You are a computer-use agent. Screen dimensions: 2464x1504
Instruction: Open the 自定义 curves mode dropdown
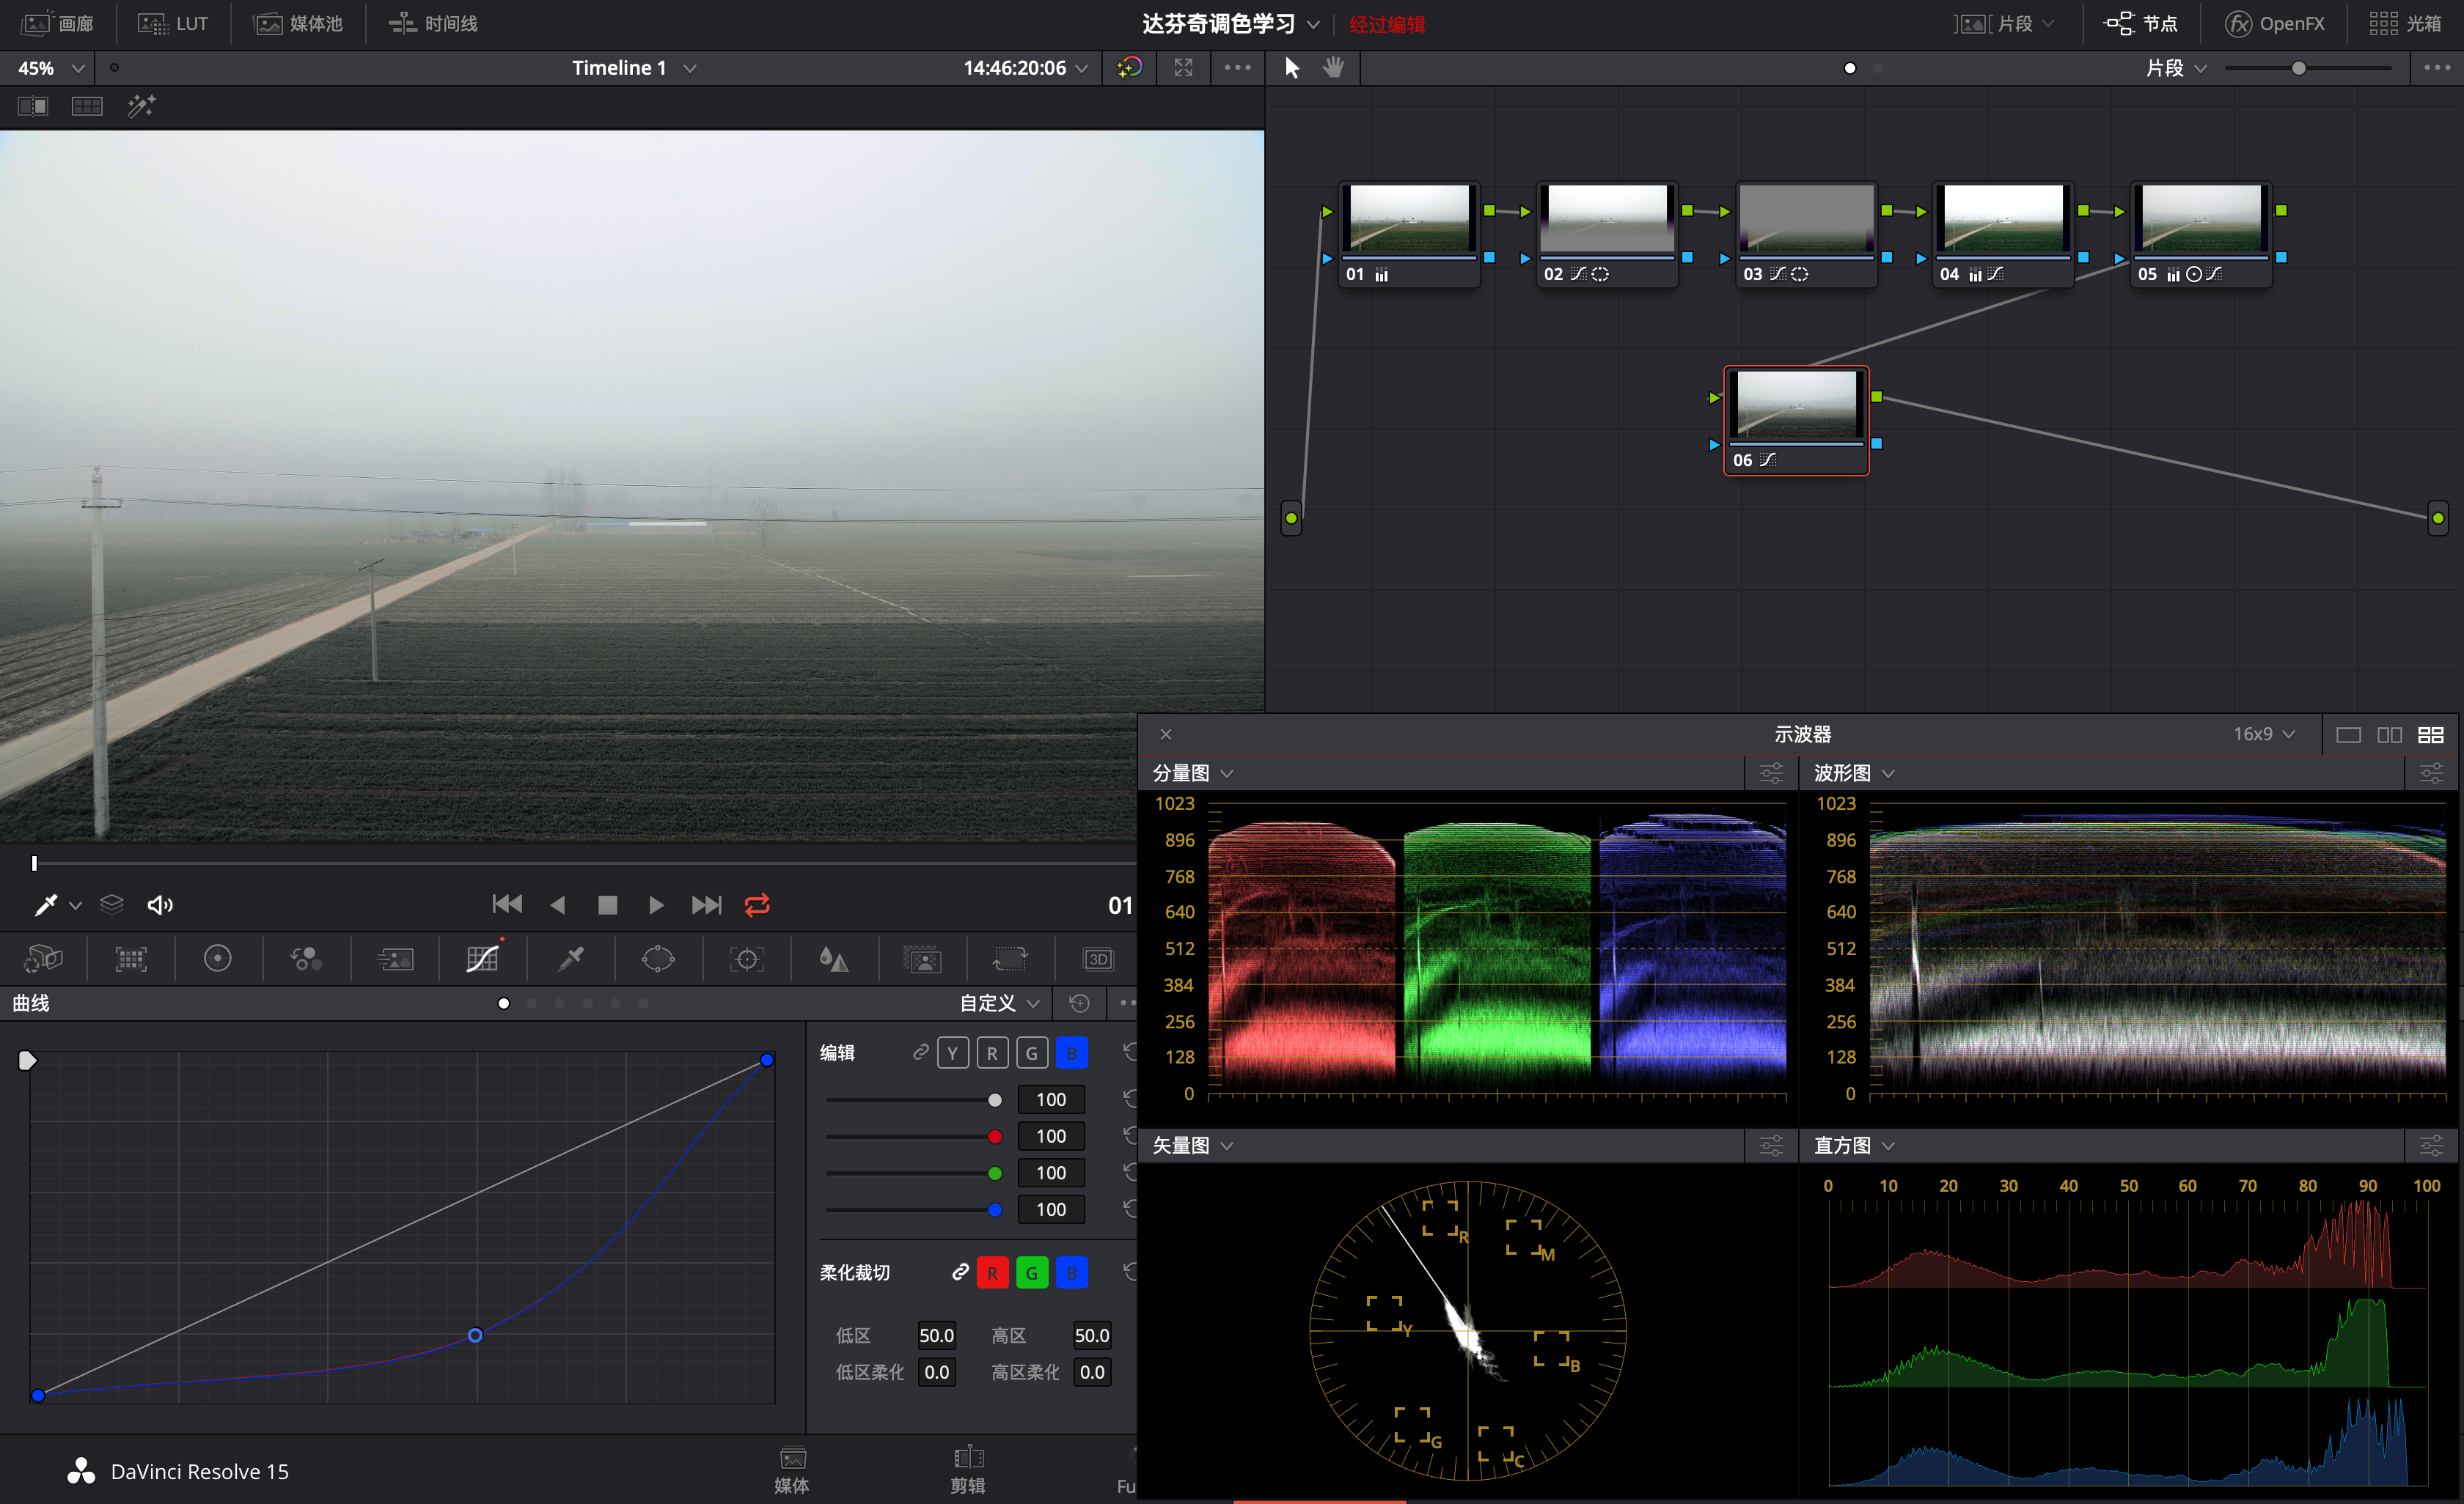pos(999,1003)
